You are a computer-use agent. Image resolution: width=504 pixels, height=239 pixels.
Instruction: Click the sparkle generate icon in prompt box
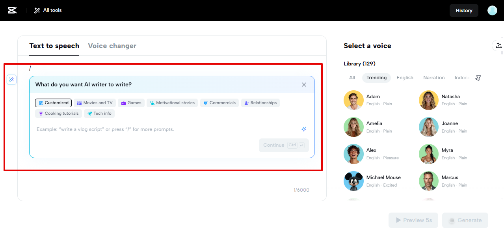tap(303, 129)
